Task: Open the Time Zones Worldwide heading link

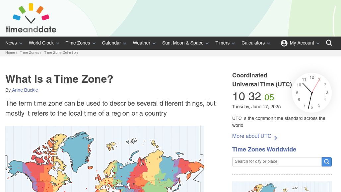Action: tap(264, 149)
